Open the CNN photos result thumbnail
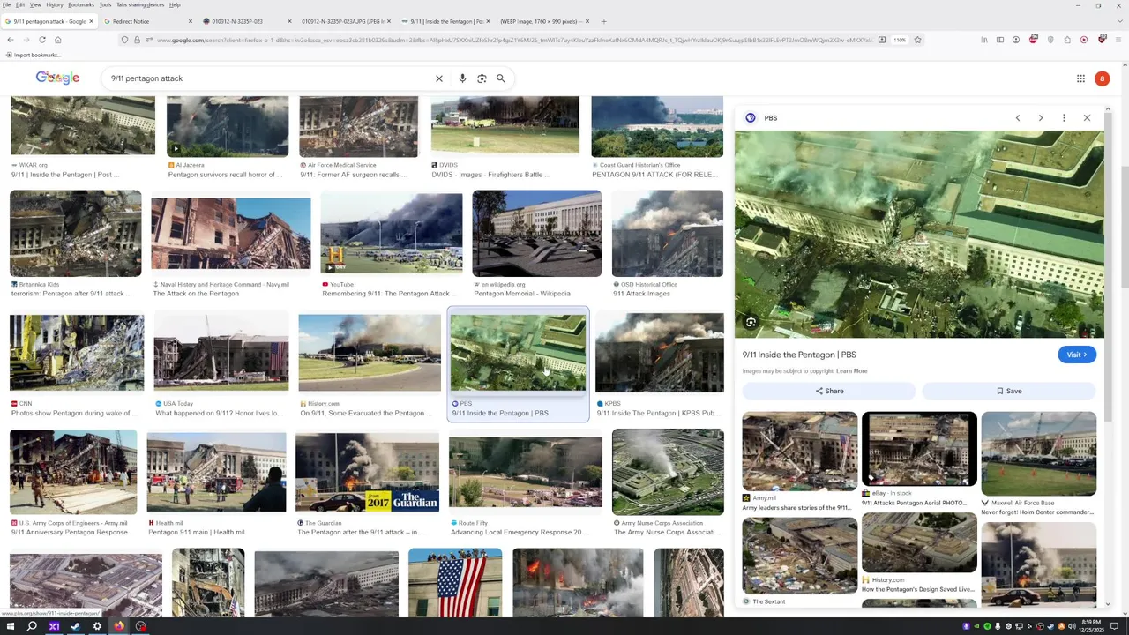Screen dimensions: 1129x635 [x=77, y=353]
